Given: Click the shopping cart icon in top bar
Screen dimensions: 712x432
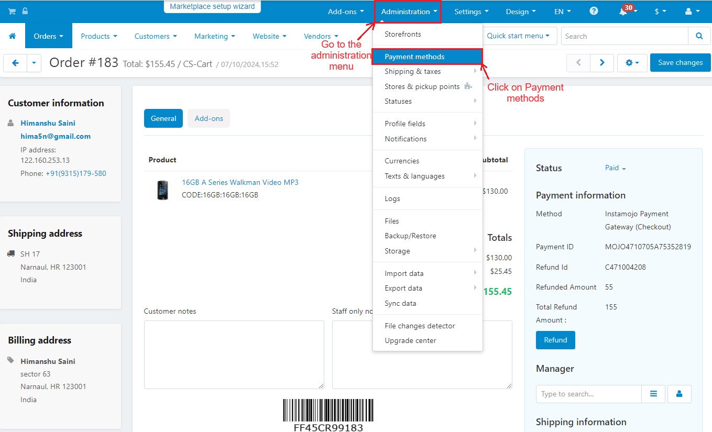Looking at the screenshot, I should (12, 12).
